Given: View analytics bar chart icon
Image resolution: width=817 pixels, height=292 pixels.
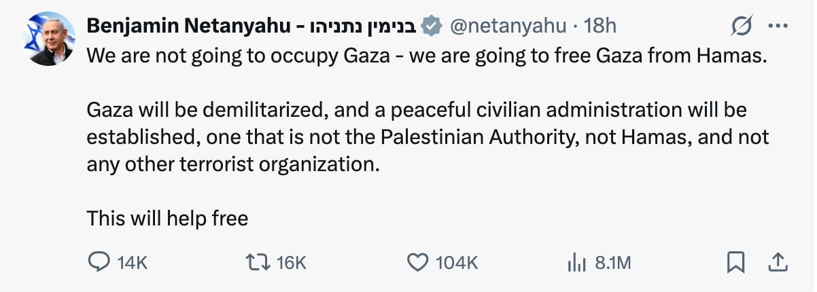Looking at the screenshot, I should pos(576,262).
